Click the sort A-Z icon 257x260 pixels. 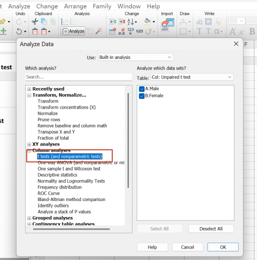coord(131,22)
